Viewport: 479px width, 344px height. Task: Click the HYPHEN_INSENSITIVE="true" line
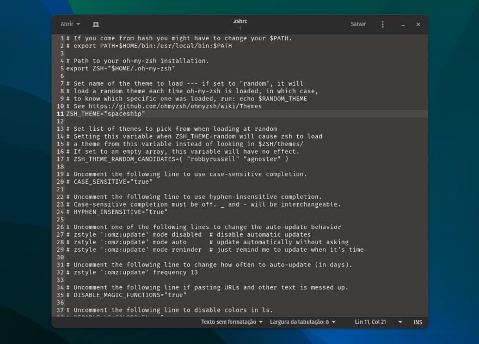(x=116, y=212)
